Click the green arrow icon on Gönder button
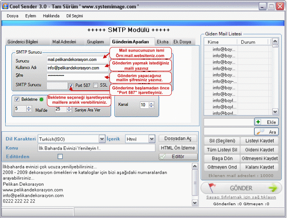This screenshot has width=287, height=218. (273, 188)
